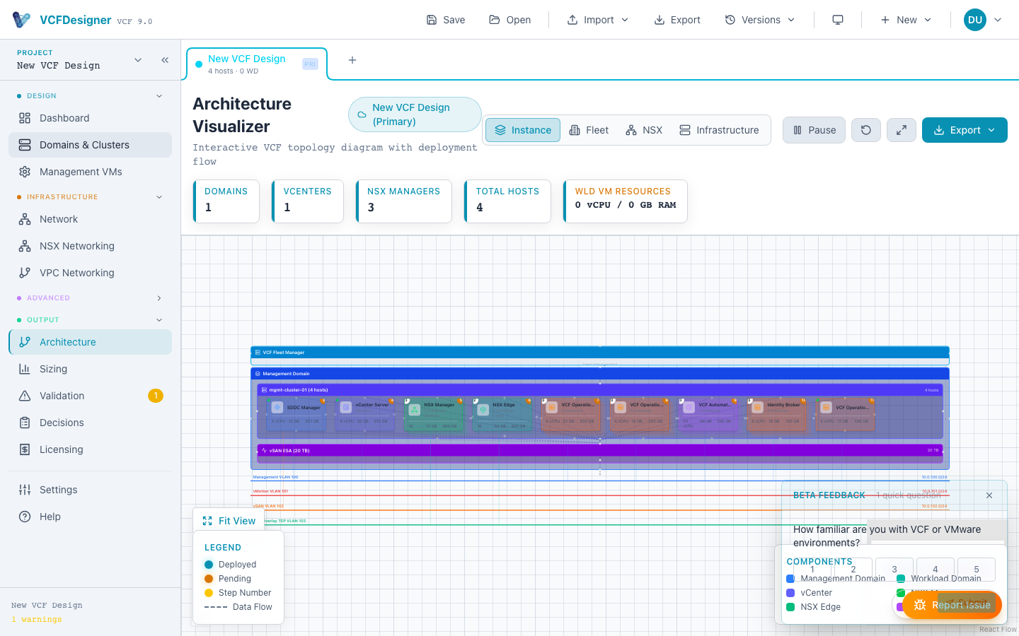Click the Fit View button
Screen dimensions: 1019x636
[x=229, y=521]
